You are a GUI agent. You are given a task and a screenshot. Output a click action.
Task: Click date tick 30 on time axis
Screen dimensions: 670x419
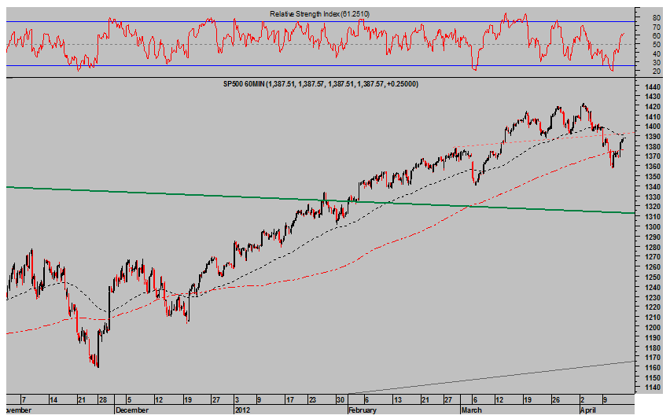[341, 400]
